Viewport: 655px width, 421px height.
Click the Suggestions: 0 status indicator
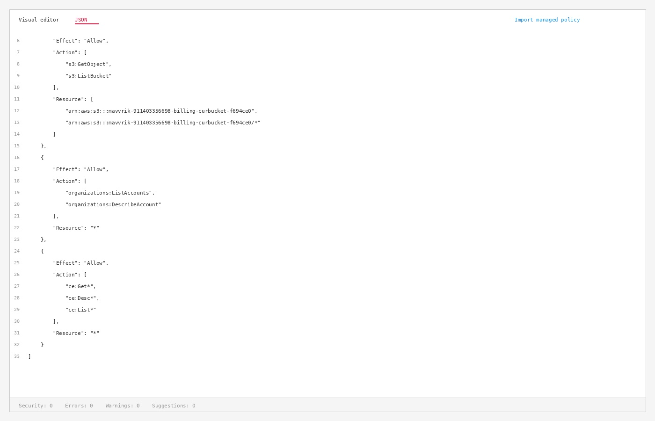(x=174, y=406)
